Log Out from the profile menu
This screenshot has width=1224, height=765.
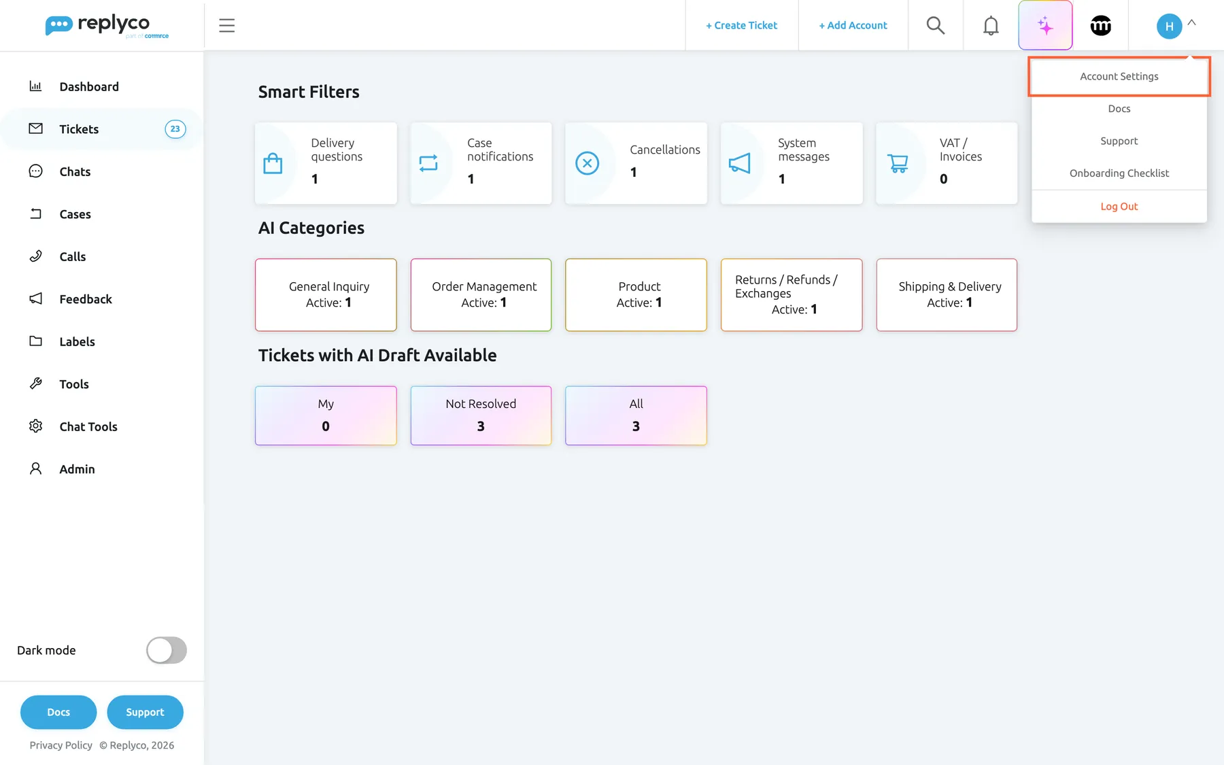pos(1119,207)
